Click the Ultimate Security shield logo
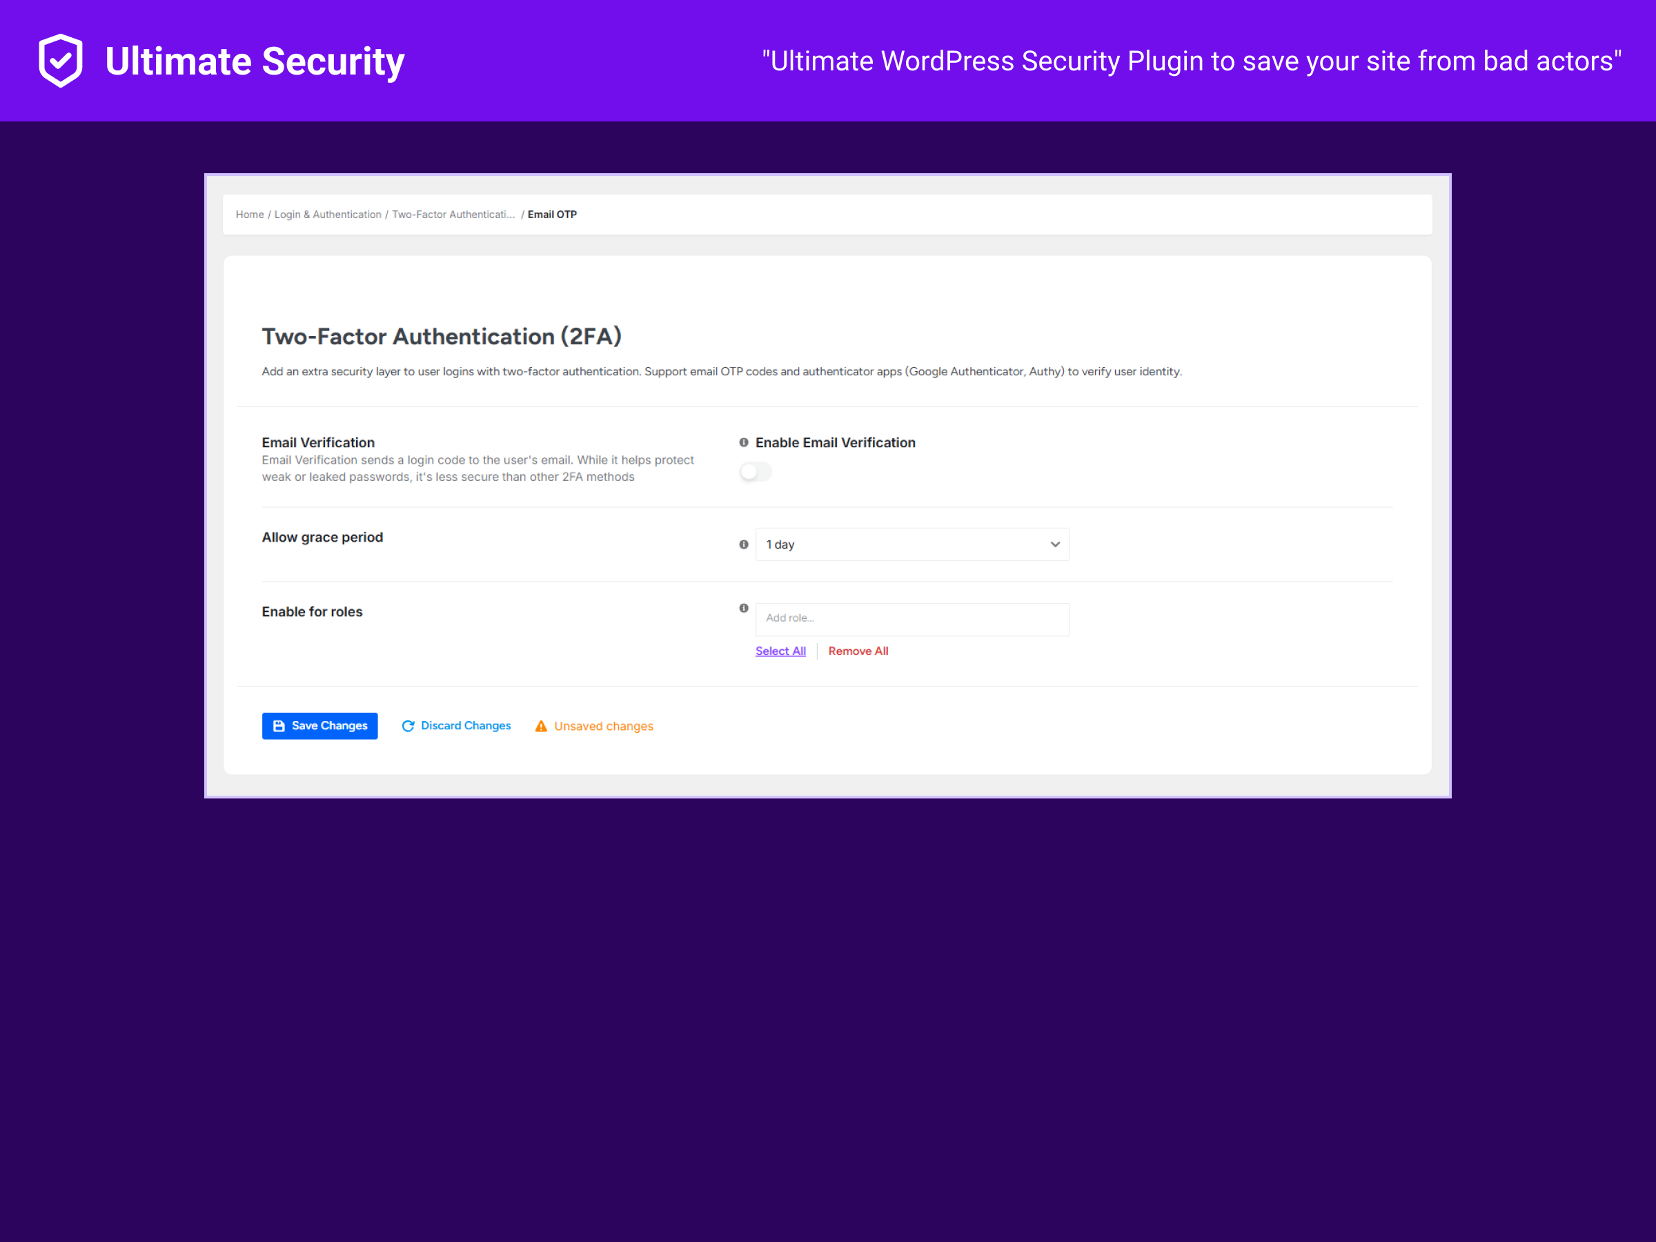Screen dimensions: 1656x1242 point(60,60)
